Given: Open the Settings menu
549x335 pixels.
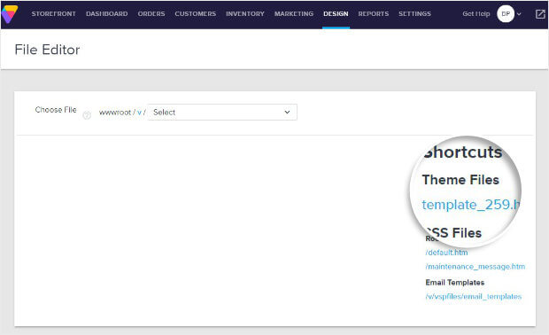Looking at the screenshot, I should (x=414, y=13).
